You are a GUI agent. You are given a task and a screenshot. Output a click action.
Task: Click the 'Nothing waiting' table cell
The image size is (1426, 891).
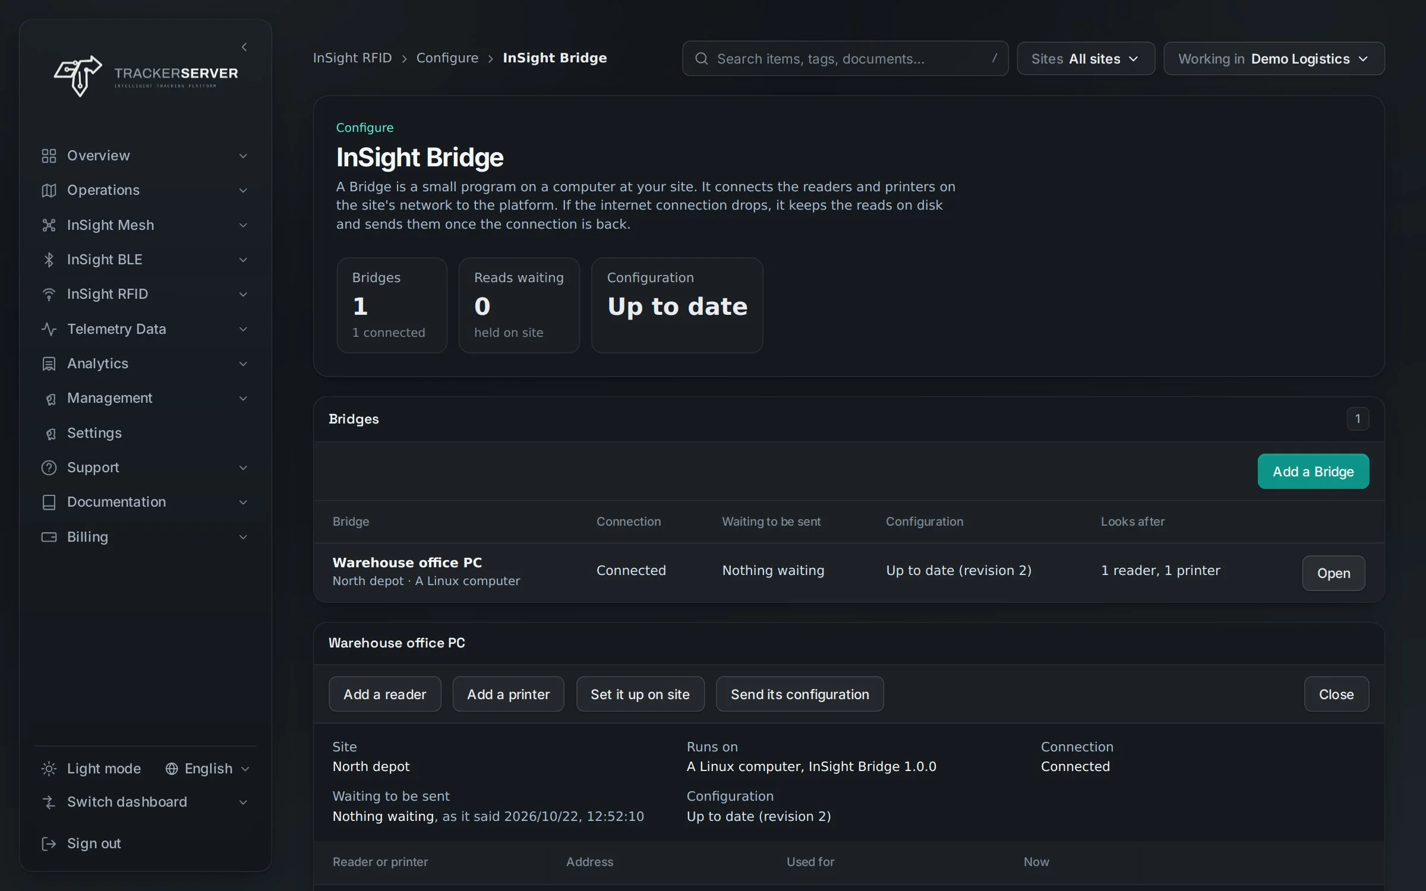(x=773, y=570)
